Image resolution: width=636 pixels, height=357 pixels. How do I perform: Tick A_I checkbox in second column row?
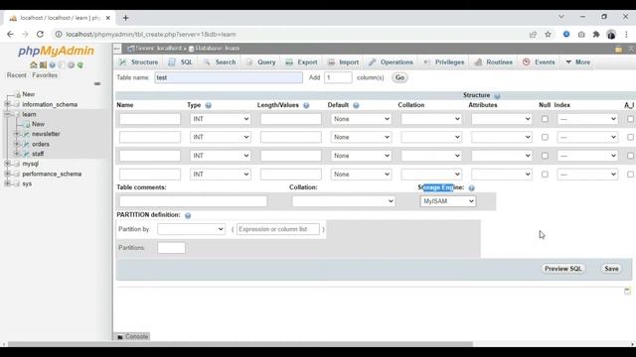630,137
